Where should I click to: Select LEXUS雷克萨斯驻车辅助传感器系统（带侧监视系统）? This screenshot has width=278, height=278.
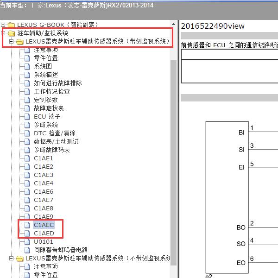[97, 42]
